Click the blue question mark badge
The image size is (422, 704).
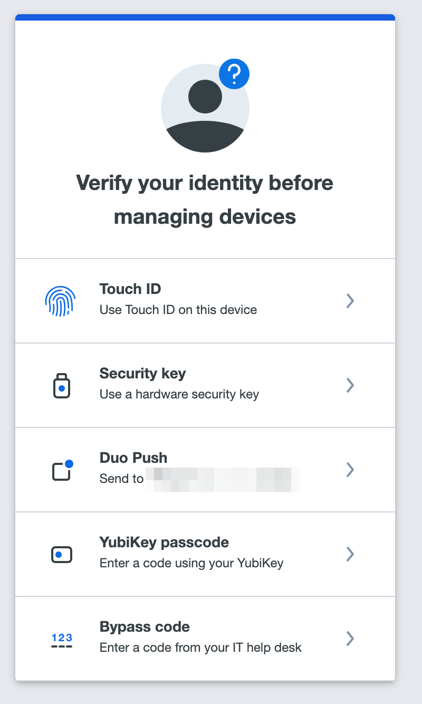234,74
